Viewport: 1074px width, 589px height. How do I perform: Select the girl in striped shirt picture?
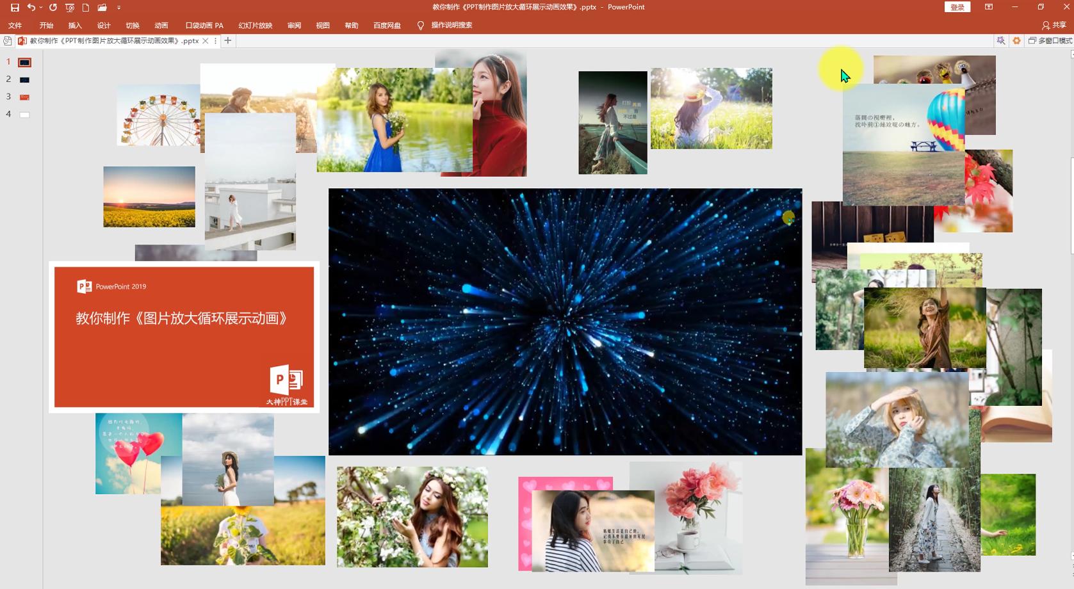coord(593,531)
